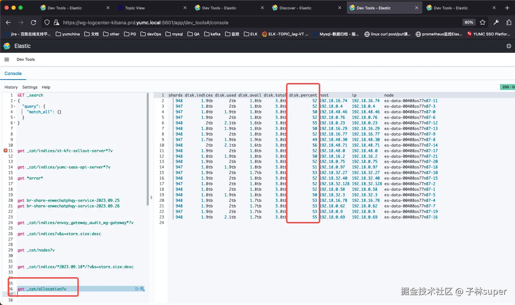Fold the "query" object at line 3
515x305 pixels.
(x=14, y=106)
